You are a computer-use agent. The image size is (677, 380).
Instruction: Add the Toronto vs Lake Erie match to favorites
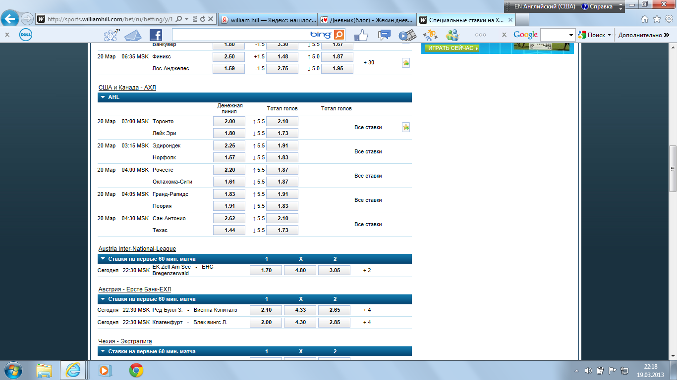click(406, 127)
